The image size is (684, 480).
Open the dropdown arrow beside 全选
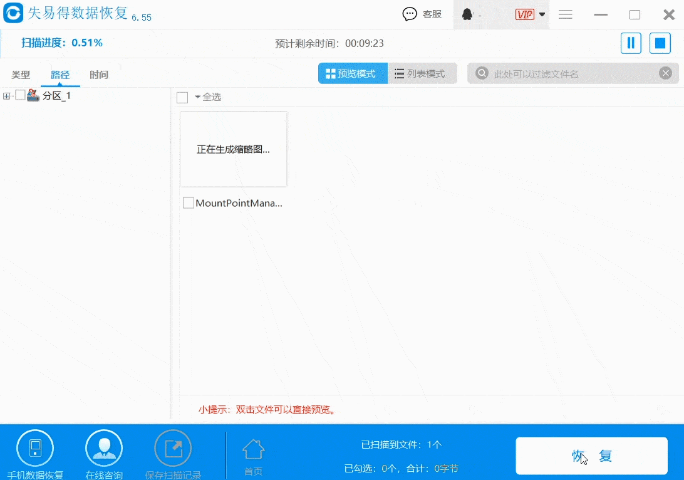(197, 97)
